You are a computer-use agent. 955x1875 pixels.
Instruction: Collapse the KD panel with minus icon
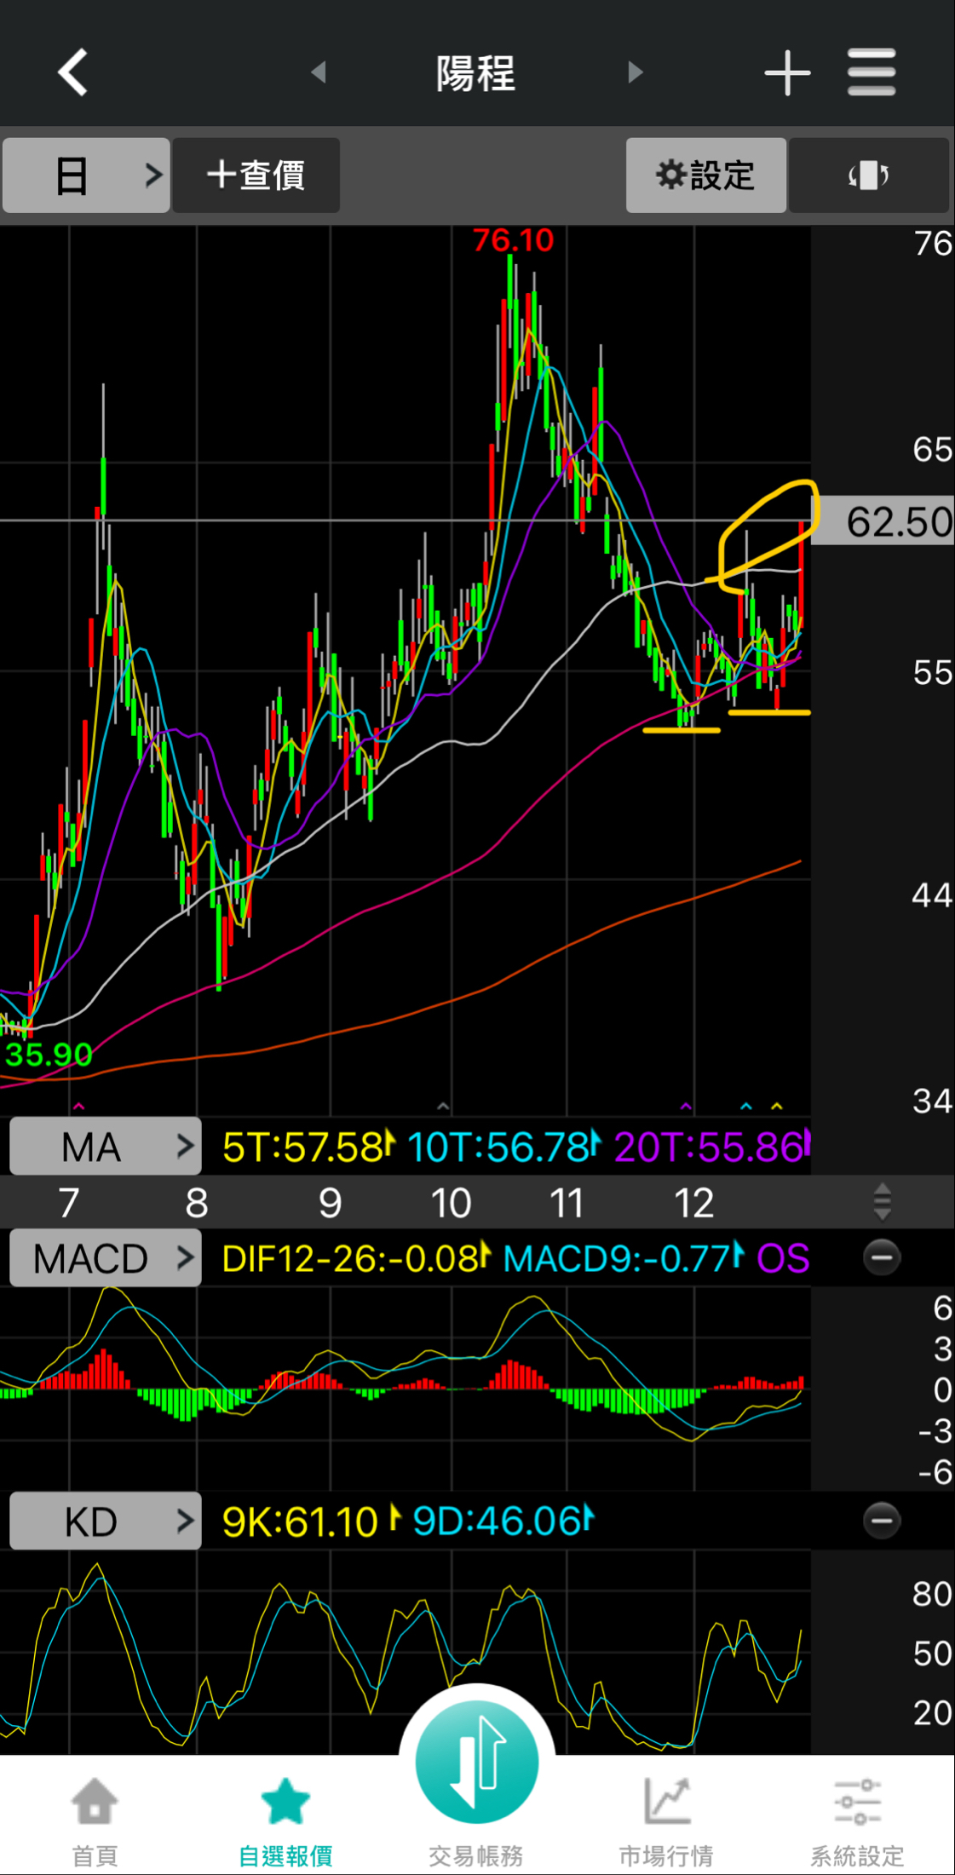click(x=882, y=1521)
